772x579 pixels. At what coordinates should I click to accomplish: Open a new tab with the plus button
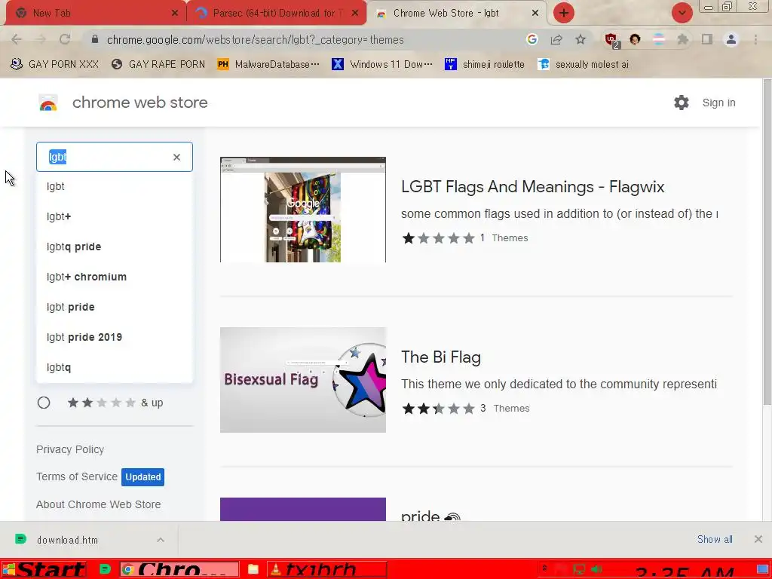[564, 13]
